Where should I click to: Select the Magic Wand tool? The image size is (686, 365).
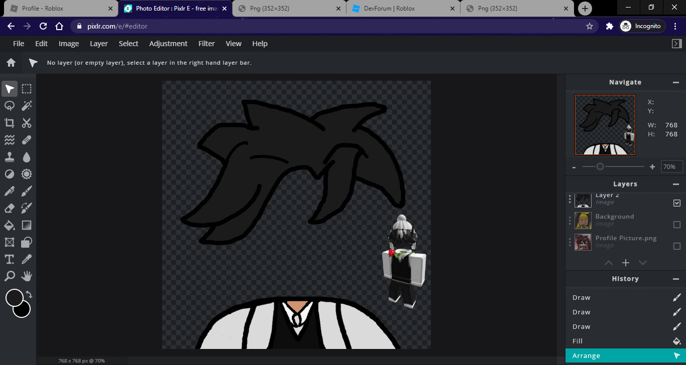coord(27,106)
